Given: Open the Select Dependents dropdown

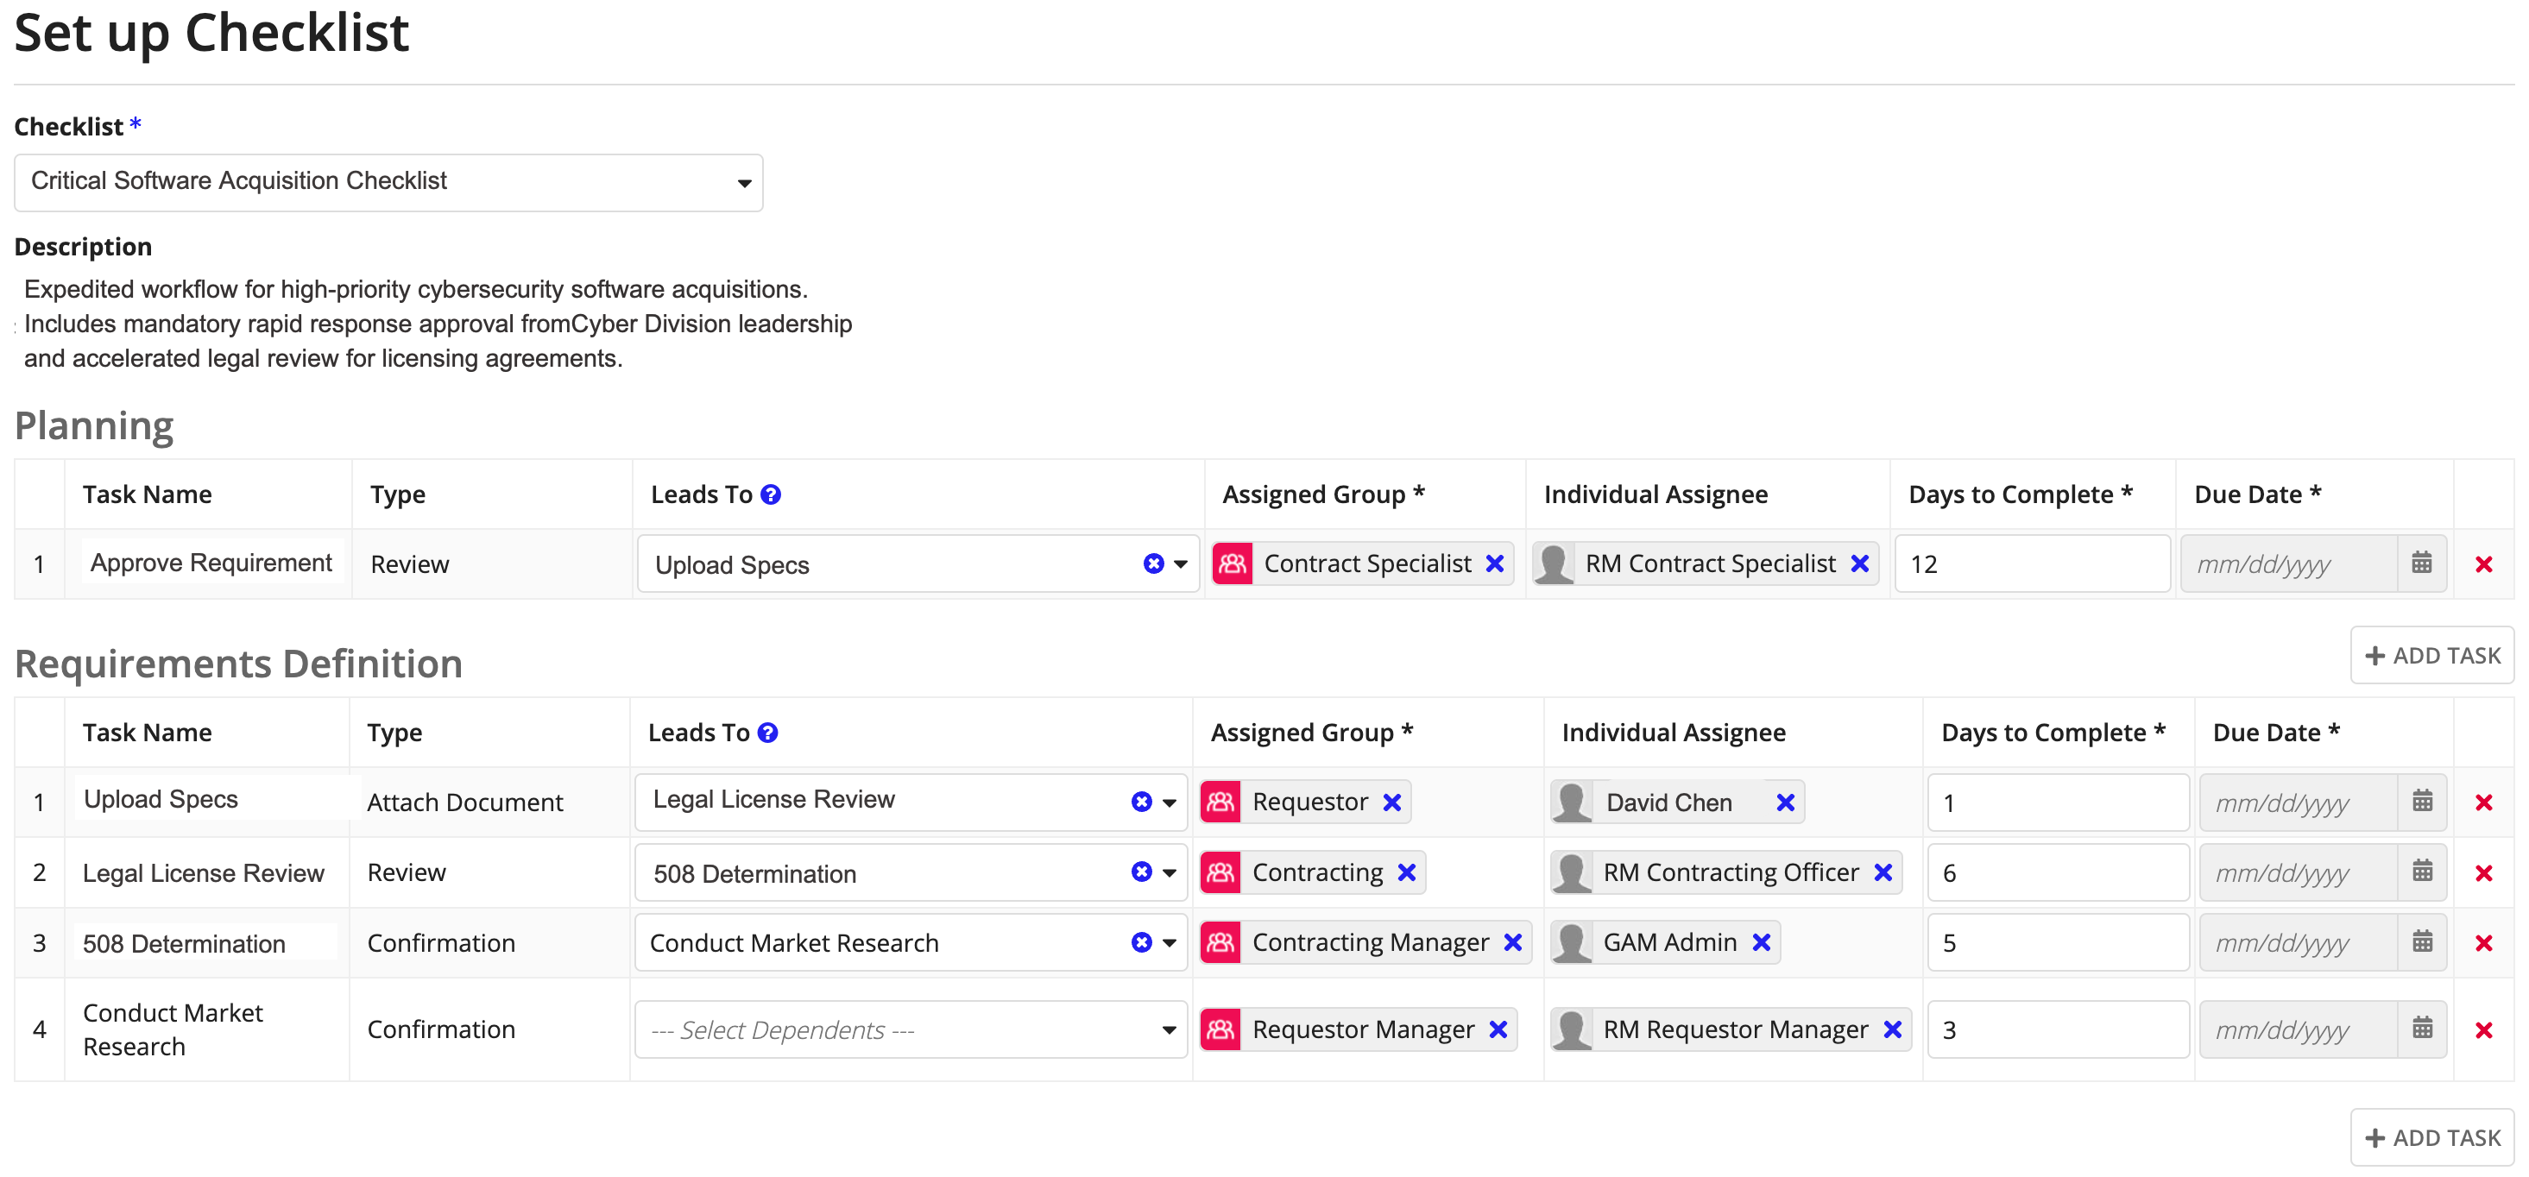Looking at the screenshot, I should pyautogui.click(x=910, y=1029).
